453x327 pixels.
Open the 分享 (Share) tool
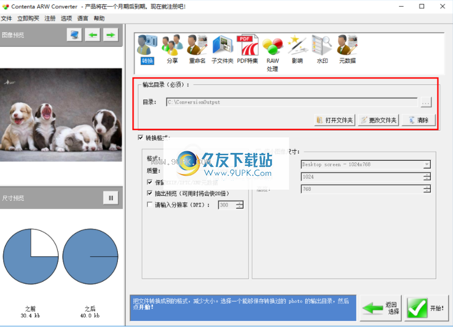coord(172,49)
